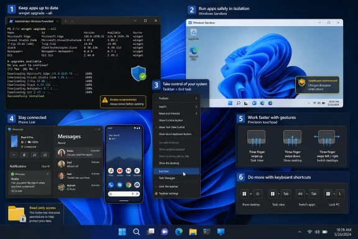Click the headphones button in Phone Link
Viewport: 358px width, 239px height.
click(x=45, y=155)
